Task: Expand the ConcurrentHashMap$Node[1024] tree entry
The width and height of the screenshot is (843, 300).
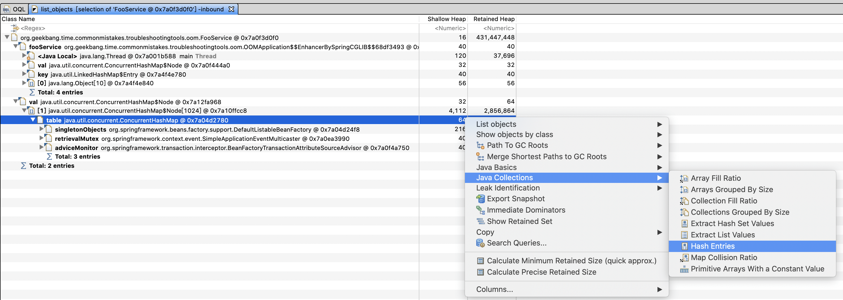Action: (25, 111)
